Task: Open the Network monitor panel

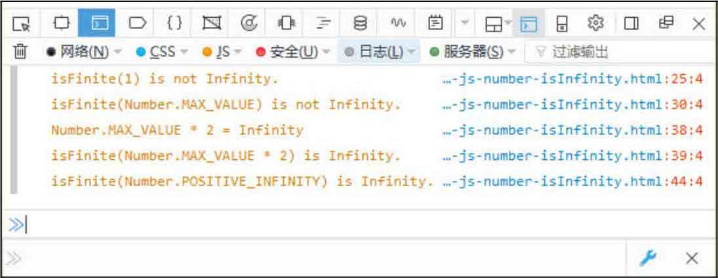Action: tap(323, 23)
